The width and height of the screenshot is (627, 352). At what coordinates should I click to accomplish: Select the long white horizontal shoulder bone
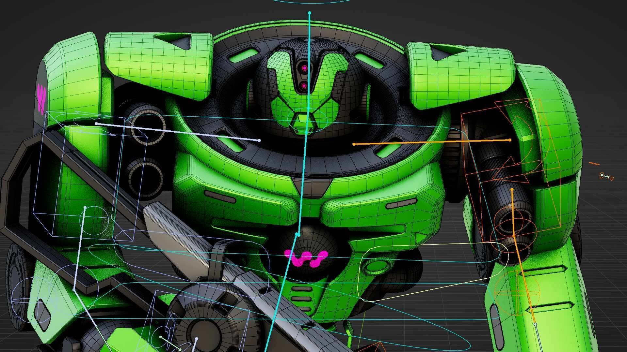[178, 132]
